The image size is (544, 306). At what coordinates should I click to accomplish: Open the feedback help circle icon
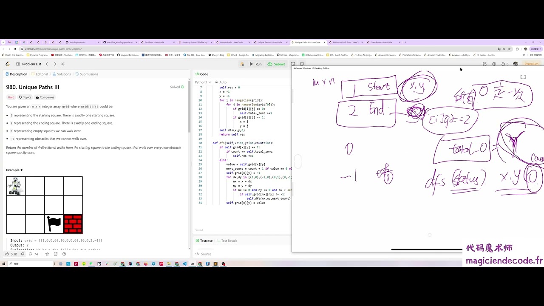click(64, 254)
